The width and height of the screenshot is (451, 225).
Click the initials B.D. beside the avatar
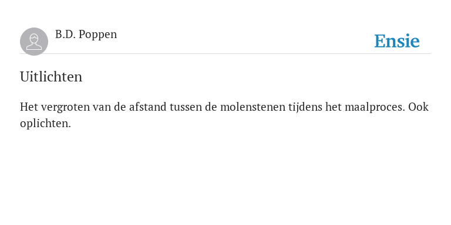(x=65, y=34)
